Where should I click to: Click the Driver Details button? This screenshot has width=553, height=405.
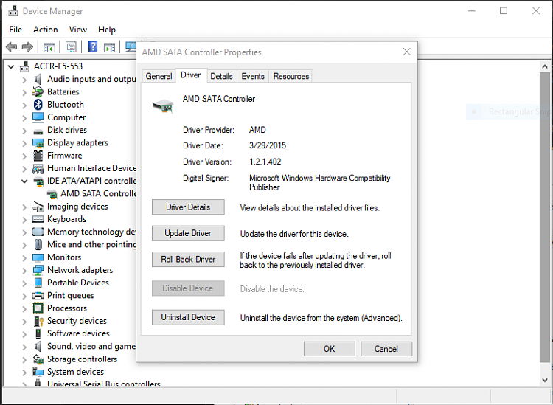click(188, 207)
